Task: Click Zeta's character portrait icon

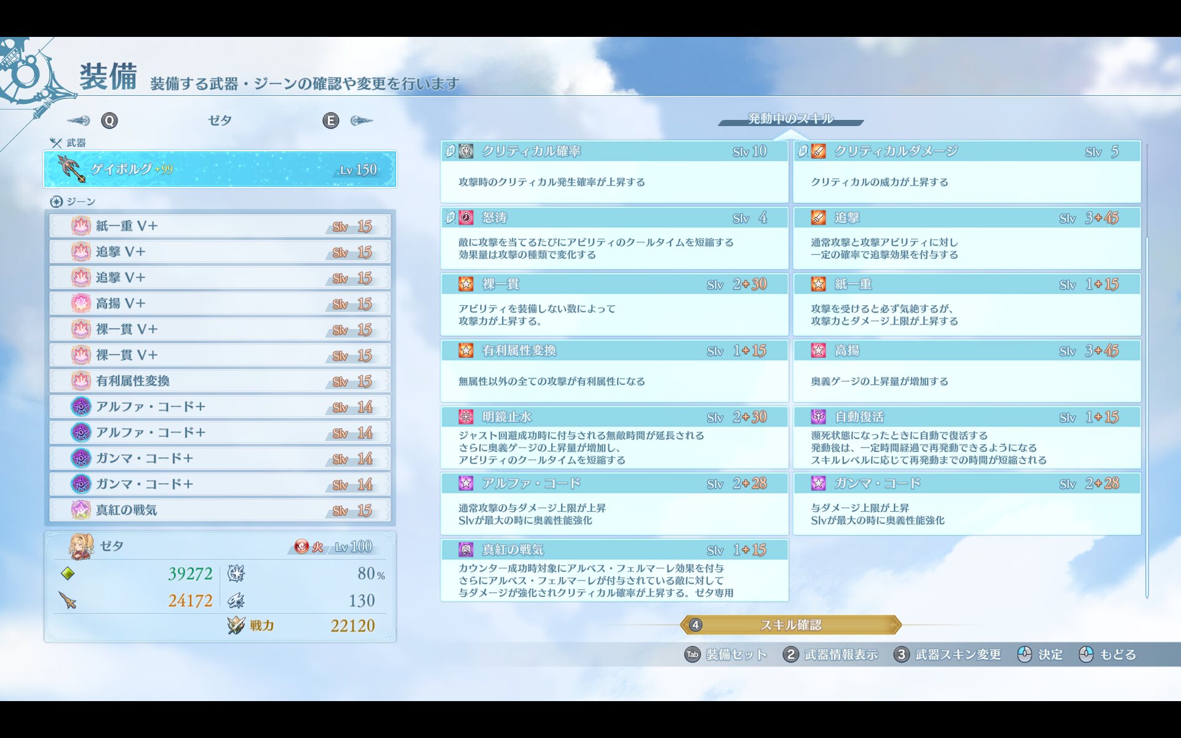Action: 82,547
